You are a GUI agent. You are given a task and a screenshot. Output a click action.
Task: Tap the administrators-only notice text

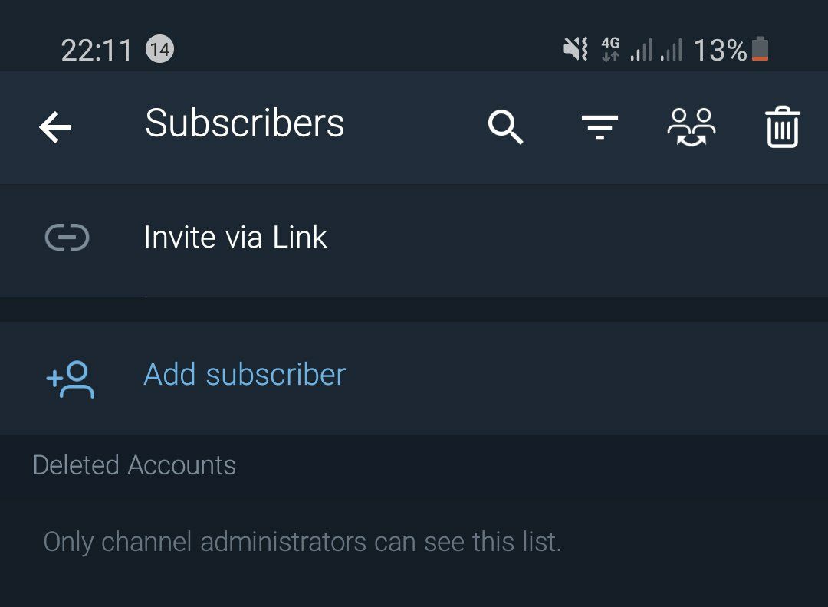point(302,542)
